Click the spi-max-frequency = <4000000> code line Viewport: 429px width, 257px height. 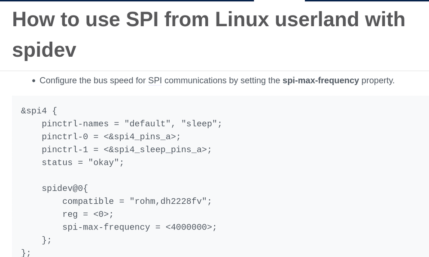139,227
